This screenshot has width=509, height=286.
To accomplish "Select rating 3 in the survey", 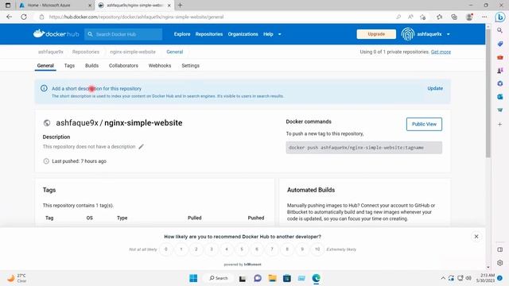I will [212, 249].
